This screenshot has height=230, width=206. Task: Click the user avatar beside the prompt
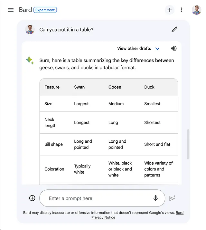(x=30, y=30)
